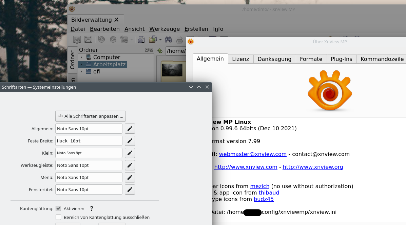
Task: Click the binoculars search icon
Action: tap(168, 40)
